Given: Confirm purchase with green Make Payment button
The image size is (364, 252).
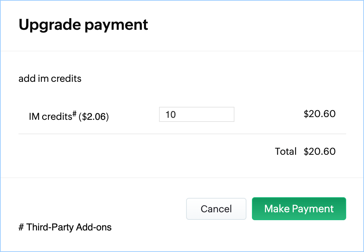Looking at the screenshot, I should (x=299, y=209).
